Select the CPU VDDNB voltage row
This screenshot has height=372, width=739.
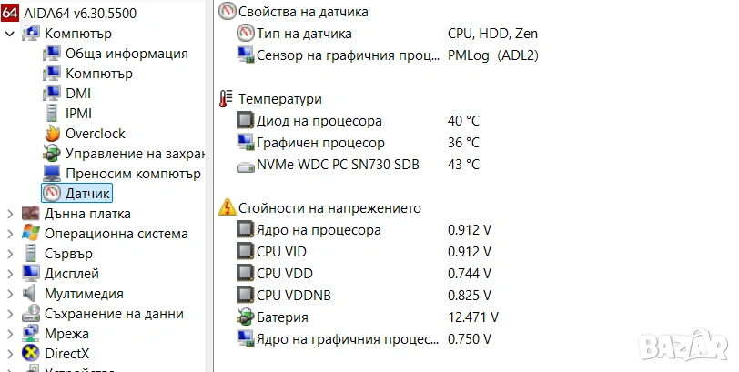(296, 296)
